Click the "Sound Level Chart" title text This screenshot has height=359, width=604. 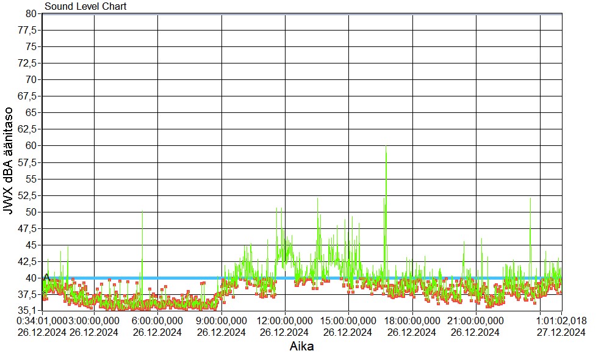tap(85, 7)
